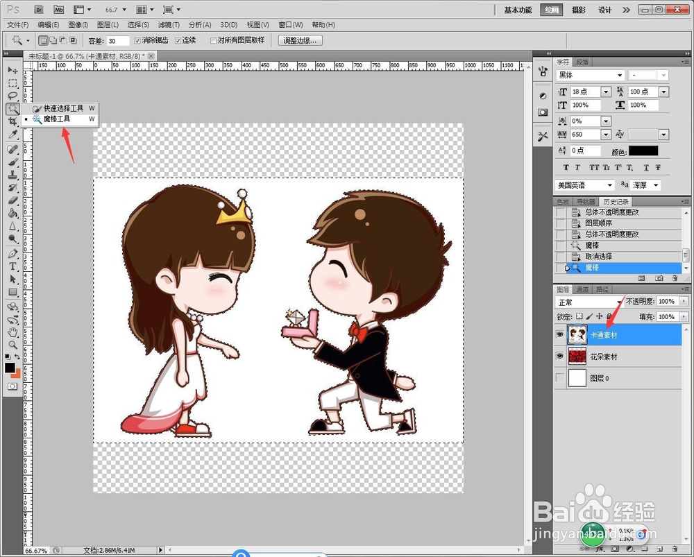
Task: Select the Lasso tool
Action: [x=12, y=96]
